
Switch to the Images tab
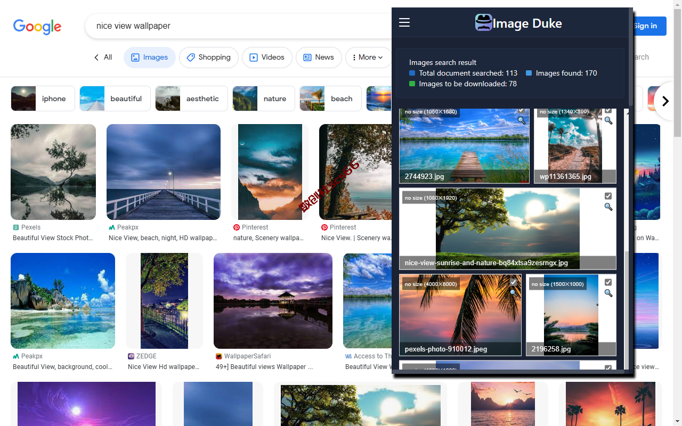click(x=150, y=58)
